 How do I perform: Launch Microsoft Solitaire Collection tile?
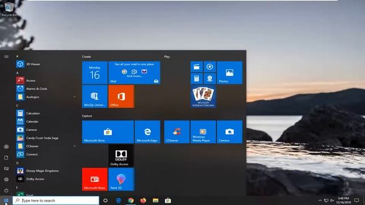203,96
